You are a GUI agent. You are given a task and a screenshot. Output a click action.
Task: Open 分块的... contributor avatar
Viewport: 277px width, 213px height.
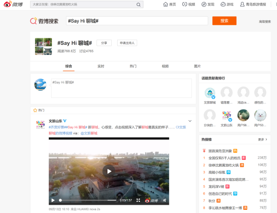tap(210, 115)
